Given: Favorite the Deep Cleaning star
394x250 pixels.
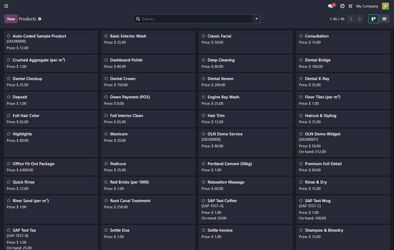Looking at the screenshot, I should coord(204,60).
